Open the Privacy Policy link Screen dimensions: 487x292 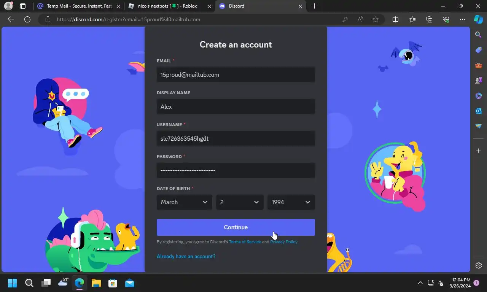283,242
